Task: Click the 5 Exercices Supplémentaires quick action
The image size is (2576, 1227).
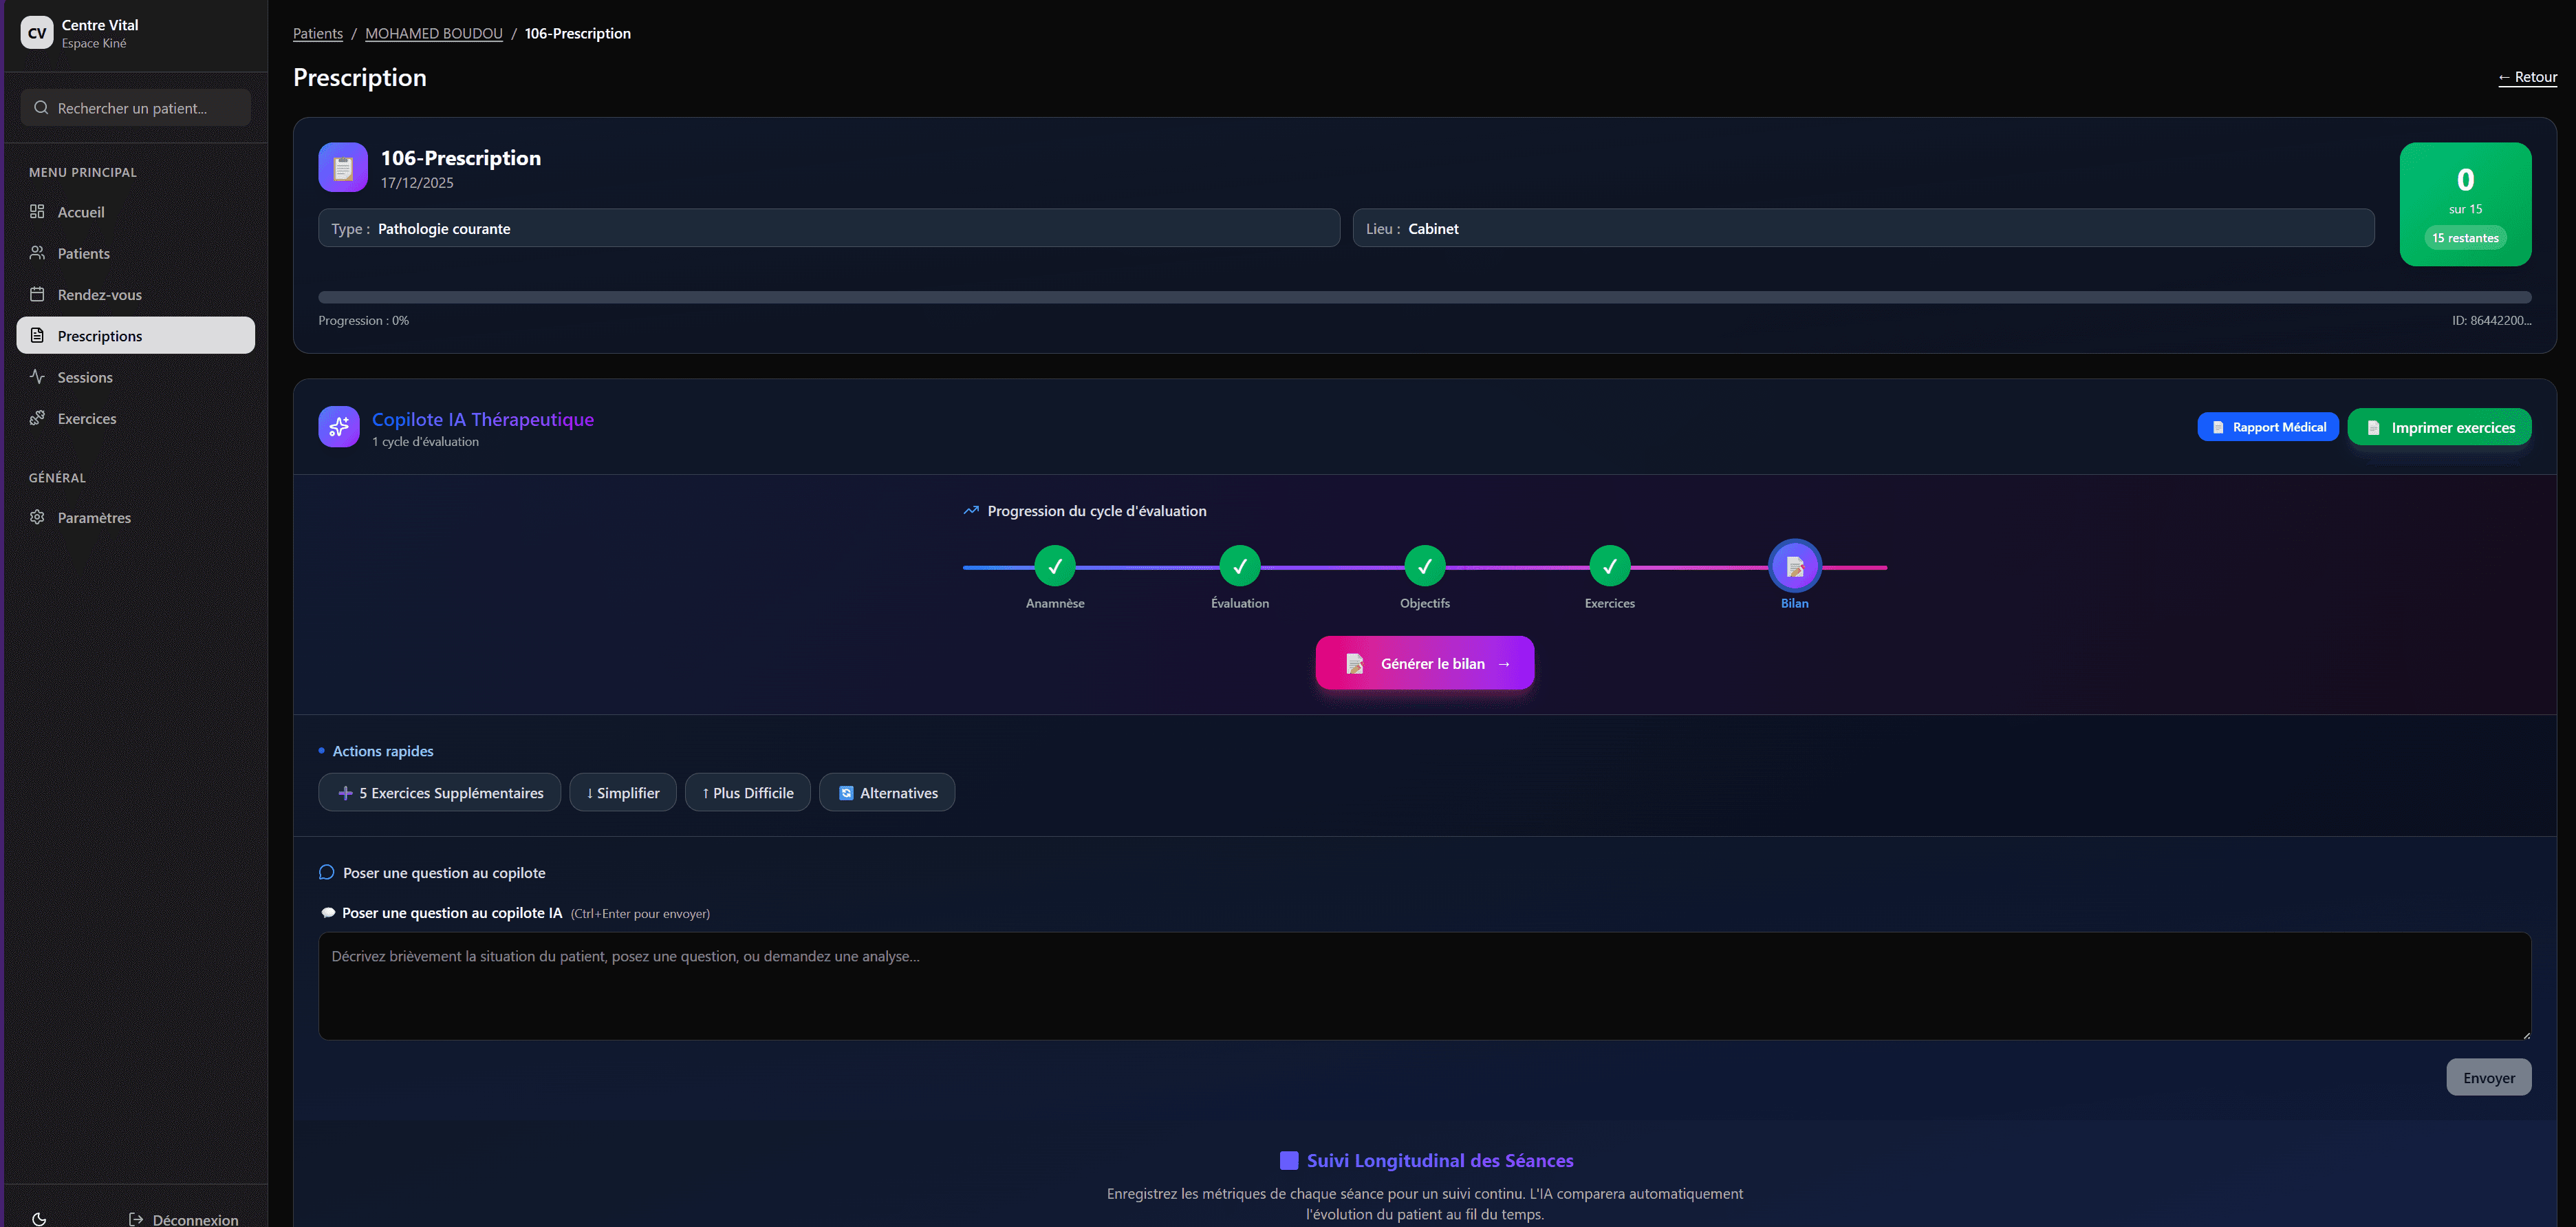Action: (440, 793)
